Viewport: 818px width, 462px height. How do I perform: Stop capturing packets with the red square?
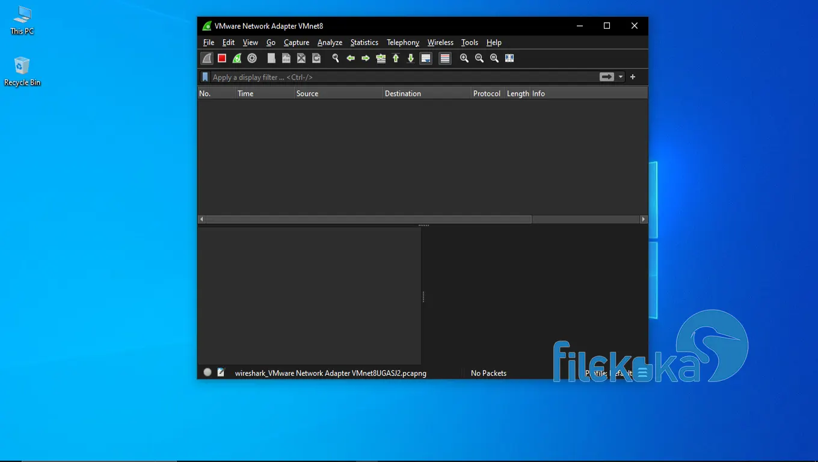tap(222, 58)
